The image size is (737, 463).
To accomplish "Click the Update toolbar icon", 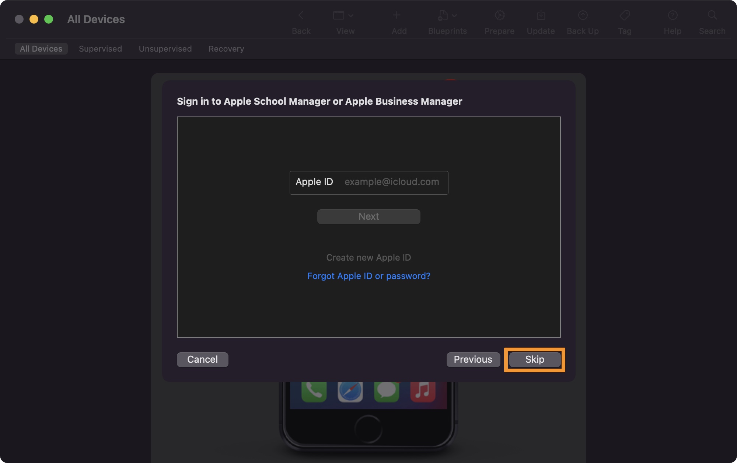I will click(541, 15).
